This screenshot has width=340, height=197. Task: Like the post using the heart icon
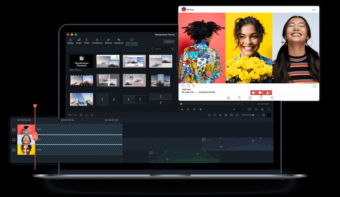click(x=182, y=86)
